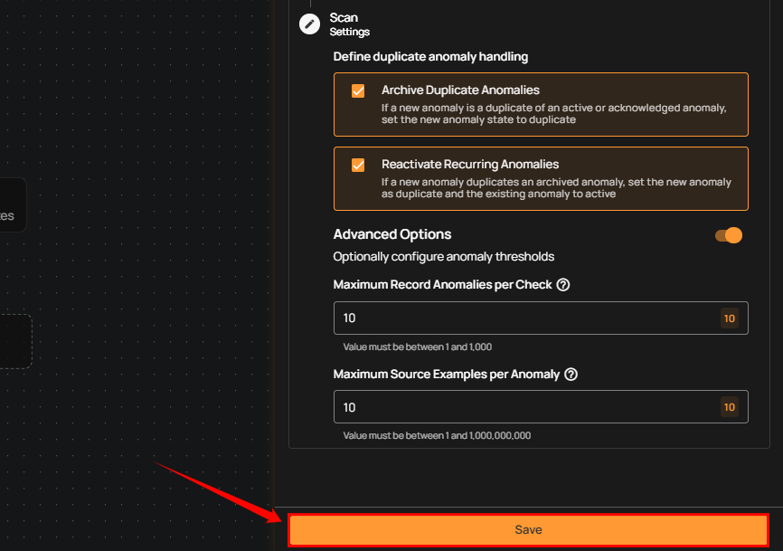783x551 pixels.
Task: Open help for Maximum Record Anomalies per Check
Action: point(563,285)
